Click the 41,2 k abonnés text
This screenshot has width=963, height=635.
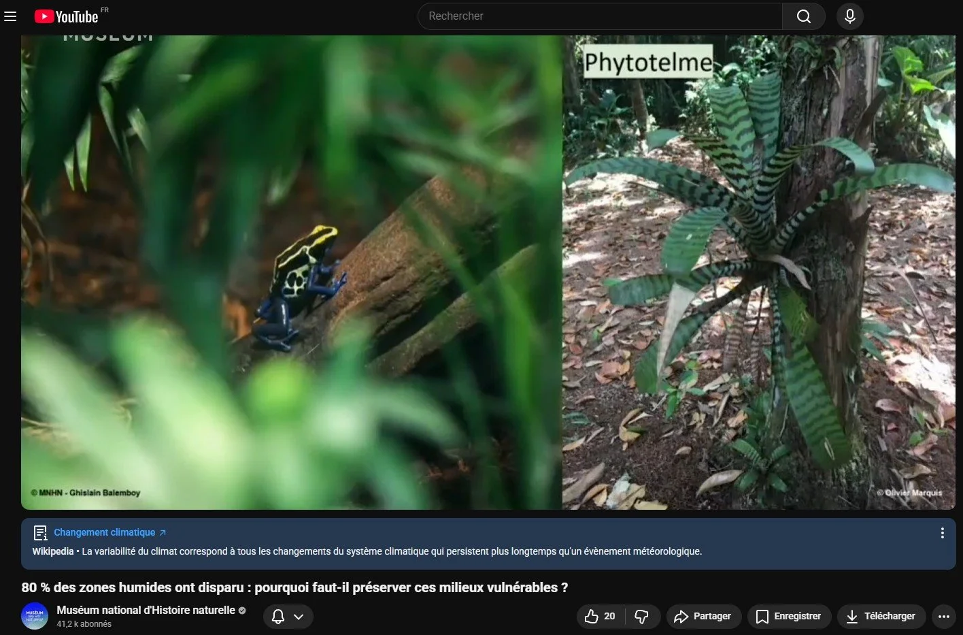click(x=84, y=624)
